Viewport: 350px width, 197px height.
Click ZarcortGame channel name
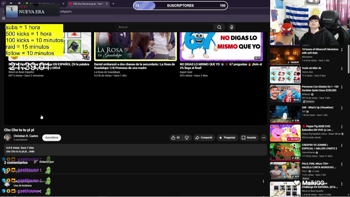tap(309, 152)
